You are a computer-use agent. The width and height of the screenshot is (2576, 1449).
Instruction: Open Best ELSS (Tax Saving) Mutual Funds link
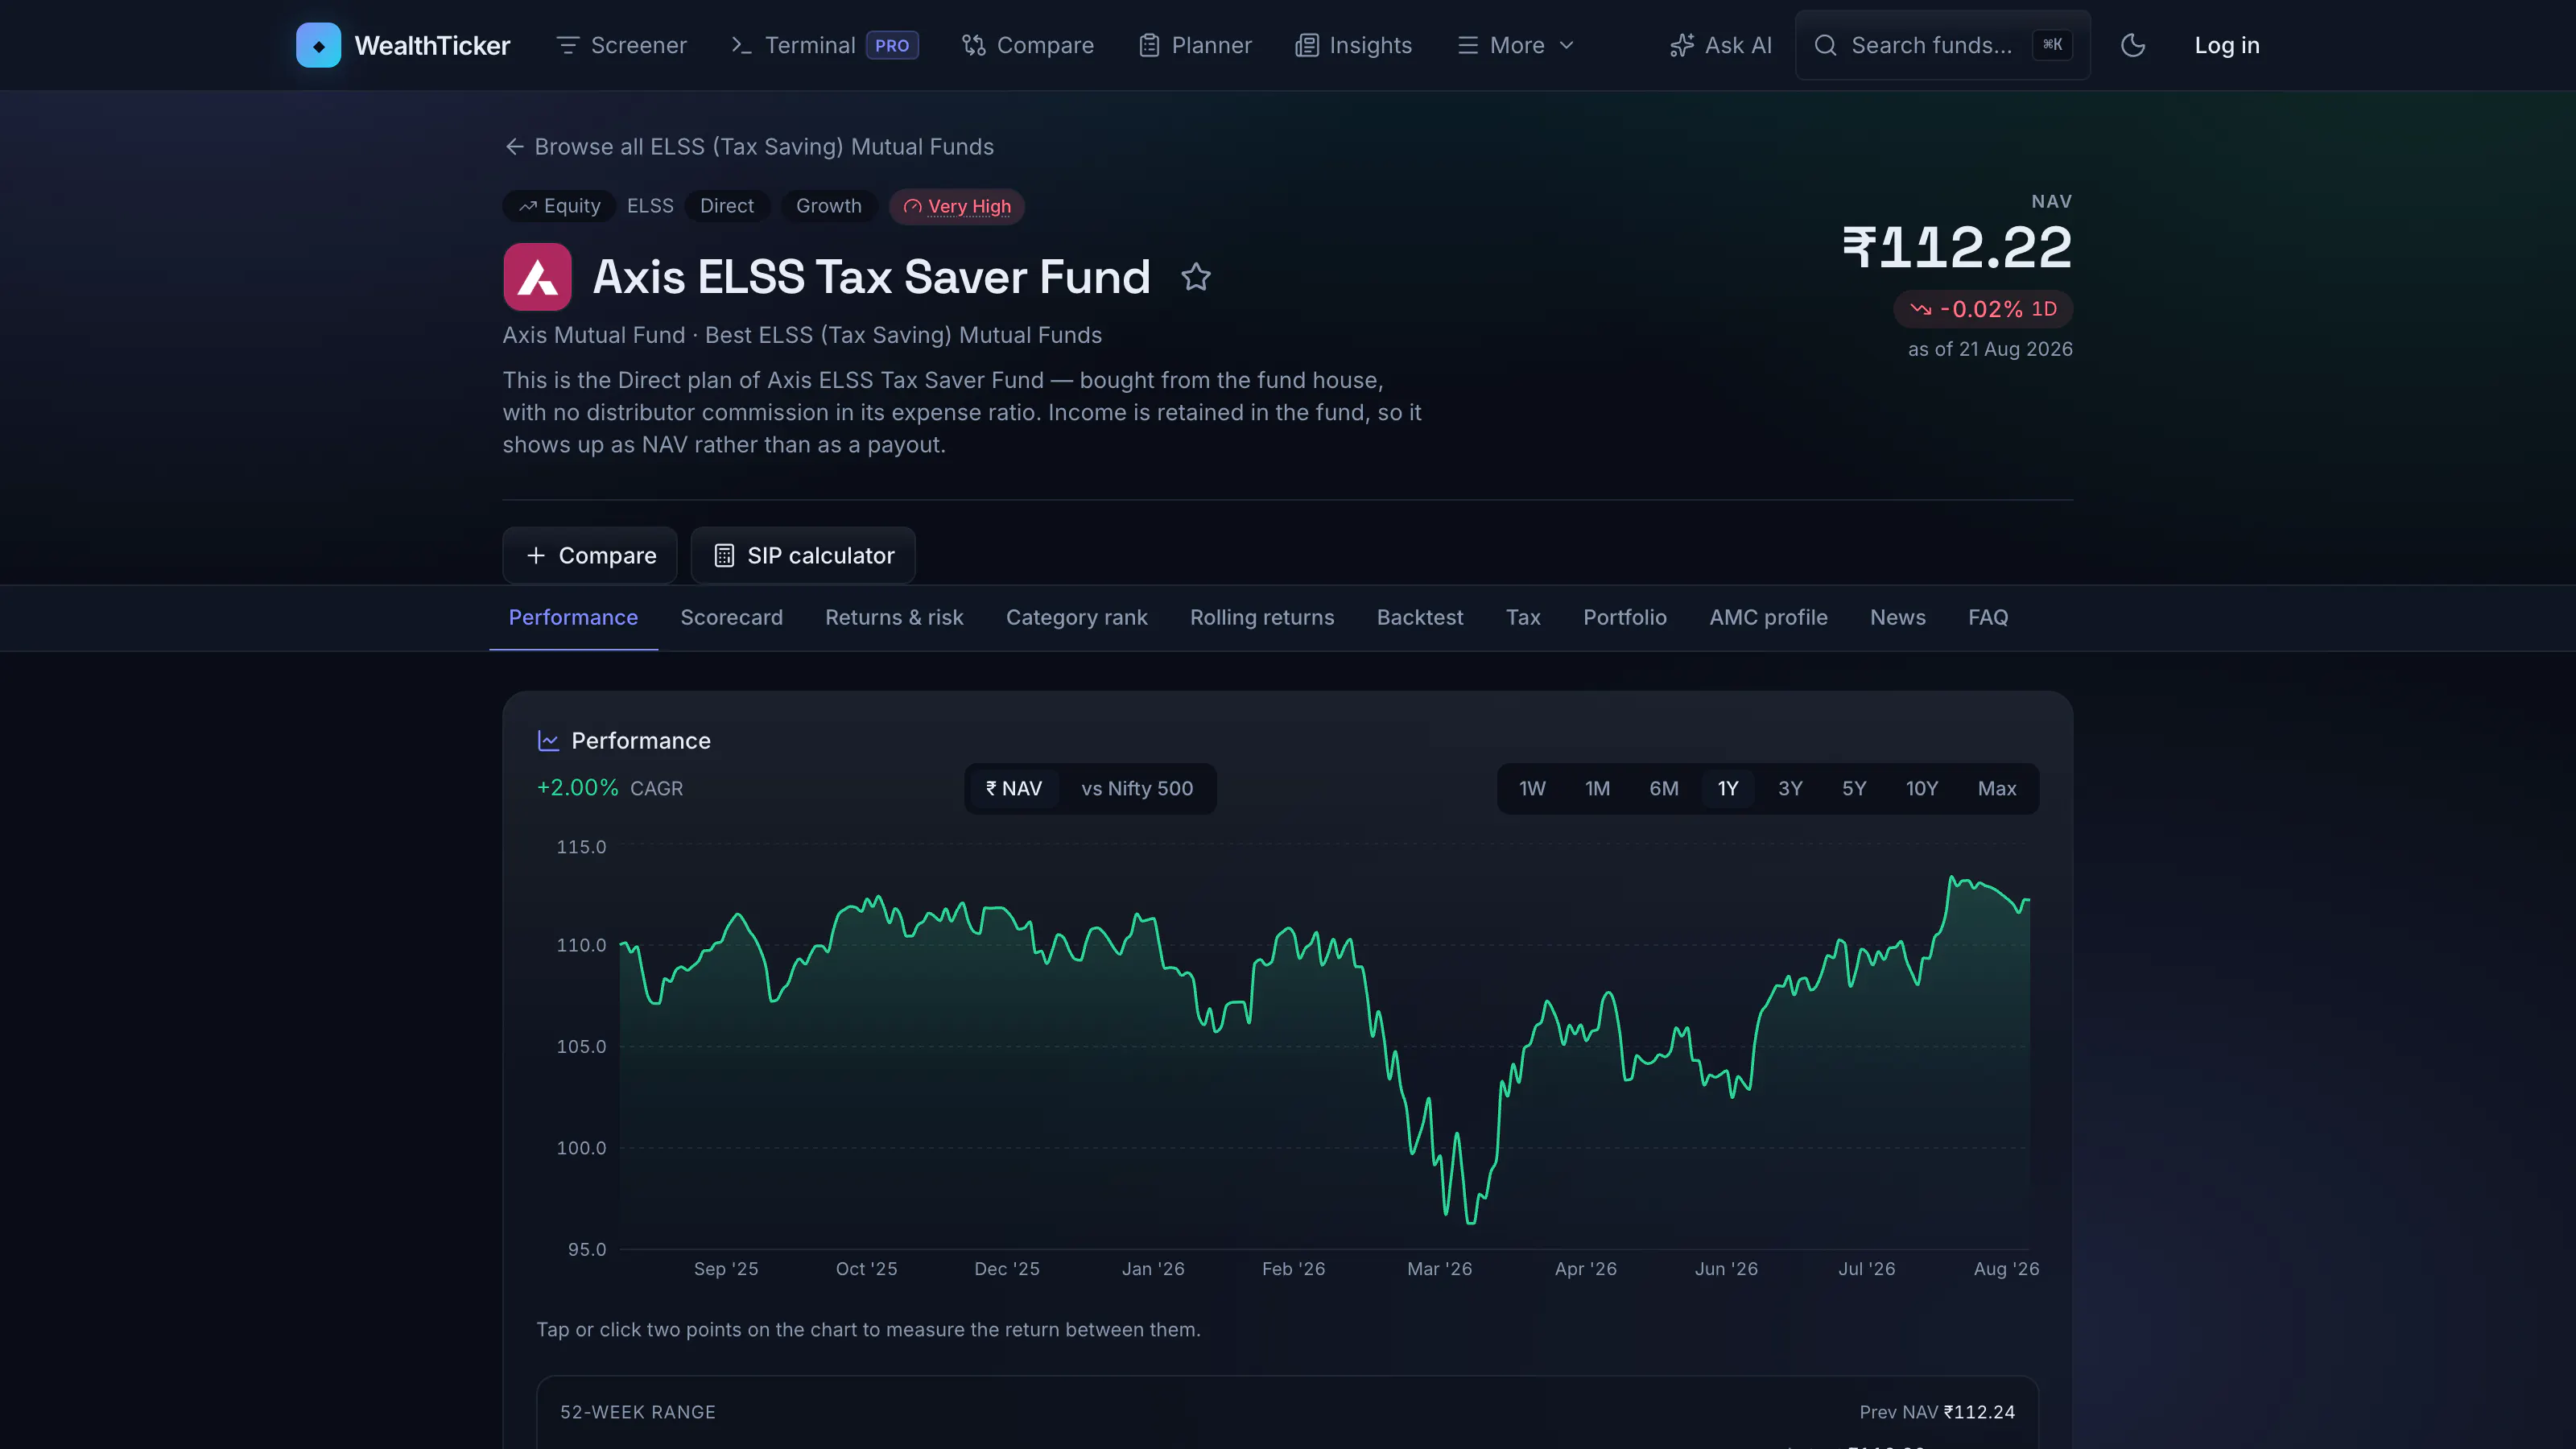coord(903,335)
